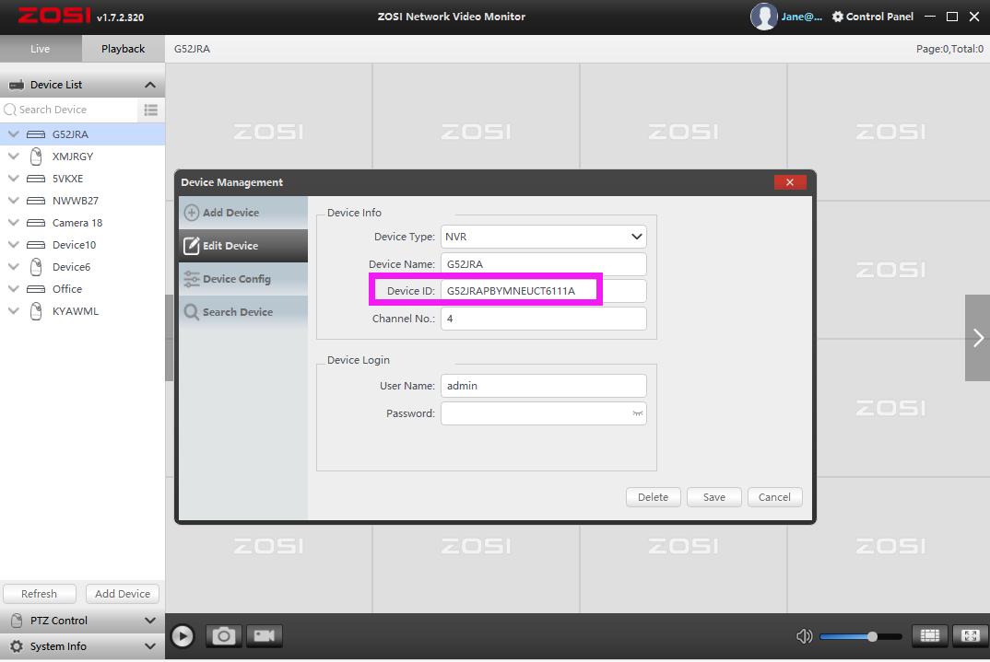Screen dimensions: 990x662
Task: Save the device settings
Action: [714, 497]
